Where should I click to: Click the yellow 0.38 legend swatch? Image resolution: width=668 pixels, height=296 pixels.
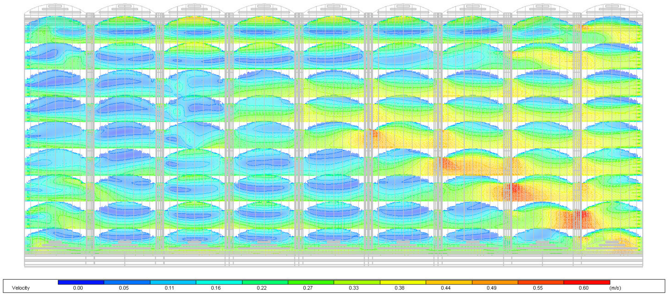[403, 283]
